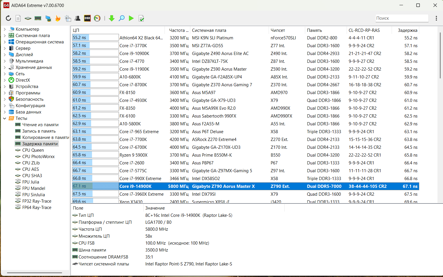Click the monitor and network card toolbar icon
The height and width of the screenshot is (277, 443).
[x=48, y=18]
